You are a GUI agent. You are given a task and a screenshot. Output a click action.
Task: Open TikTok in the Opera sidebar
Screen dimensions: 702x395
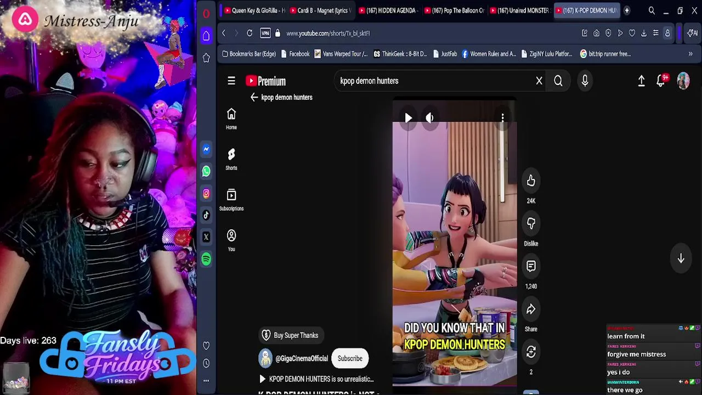point(206,215)
